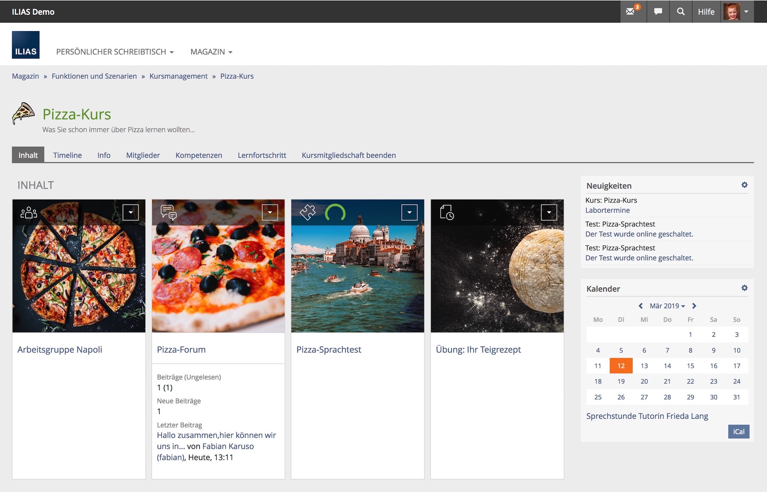The image size is (767, 492).
Task: Open search with the magnifier icon
Action: coord(681,12)
